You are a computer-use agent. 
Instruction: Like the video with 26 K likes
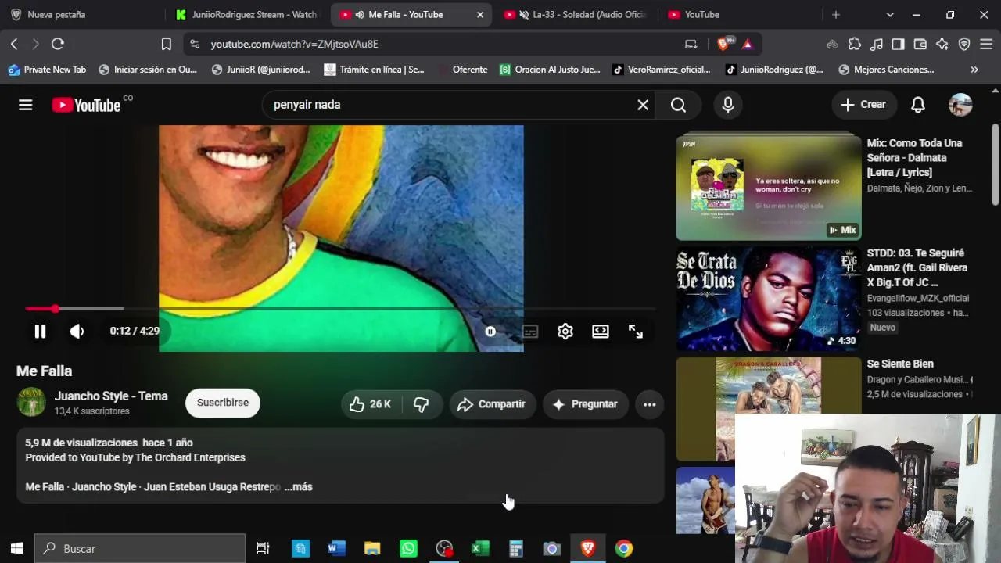coord(371,404)
